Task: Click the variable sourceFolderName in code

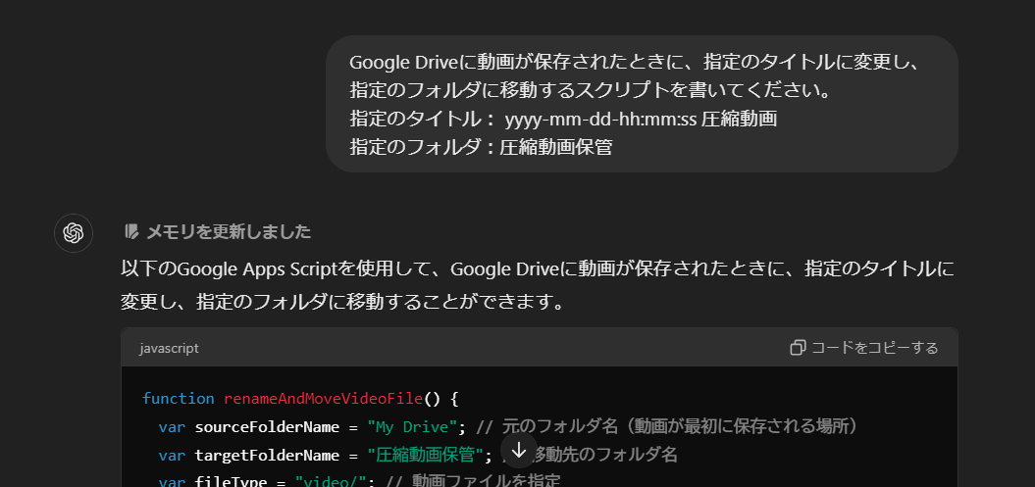Action: [268, 427]
